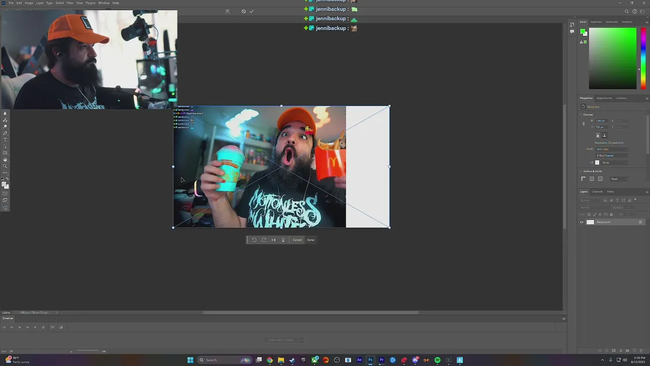
Task: Rotate placed image clockwise in taskbar
Action: point(264,240)
